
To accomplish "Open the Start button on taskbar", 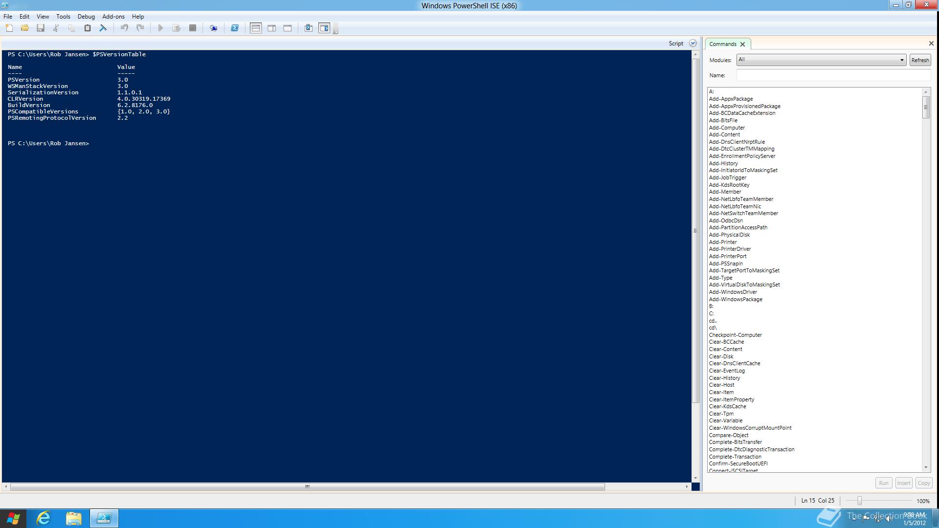I will pos(13,518).
